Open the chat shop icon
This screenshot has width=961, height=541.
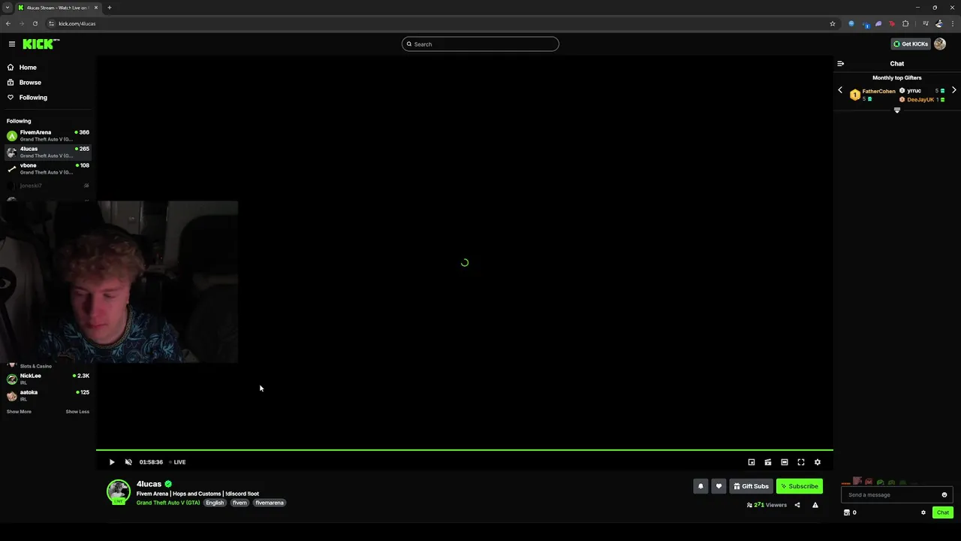[847, 512]
